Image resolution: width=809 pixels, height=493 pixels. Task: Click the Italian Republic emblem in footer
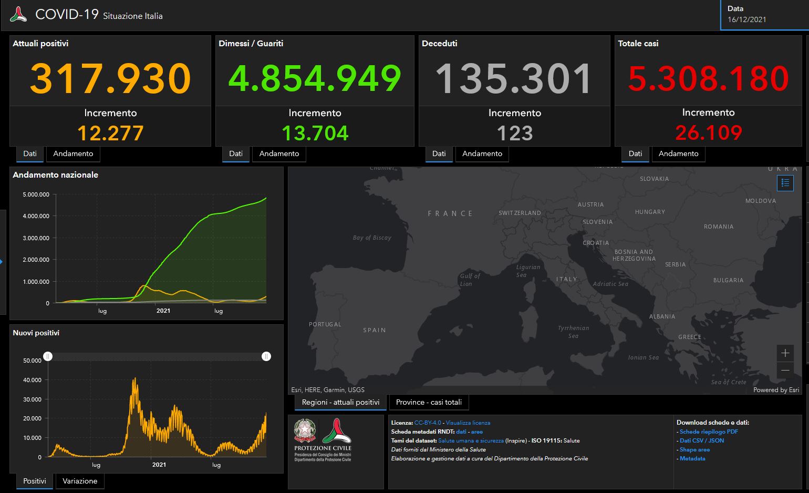coord(305,431)
